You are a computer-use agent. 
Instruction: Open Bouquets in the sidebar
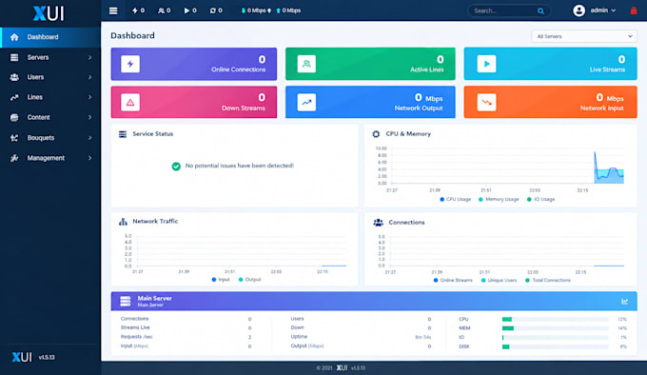(x=50, y=137)
